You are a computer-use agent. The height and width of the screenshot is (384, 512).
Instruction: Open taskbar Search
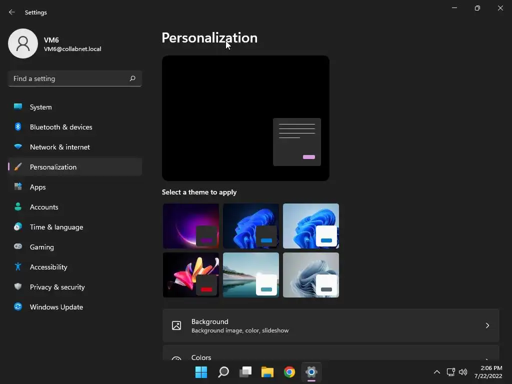click(223, 372)
